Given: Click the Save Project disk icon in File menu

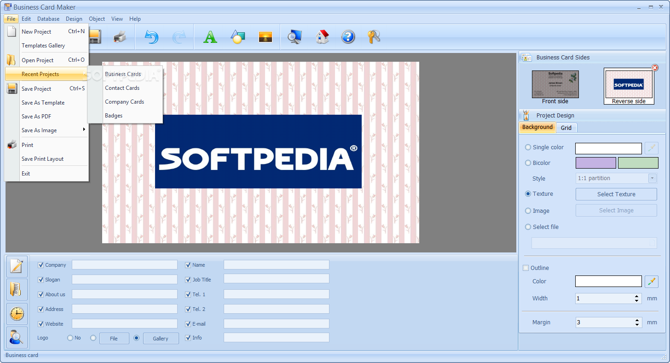Looking at the screenshot, I should (x=12, y=88).
